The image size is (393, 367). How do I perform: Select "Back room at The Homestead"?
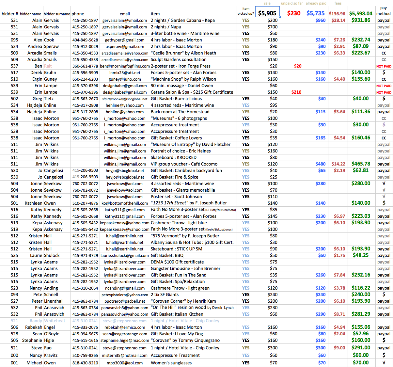tap(180, 112)
